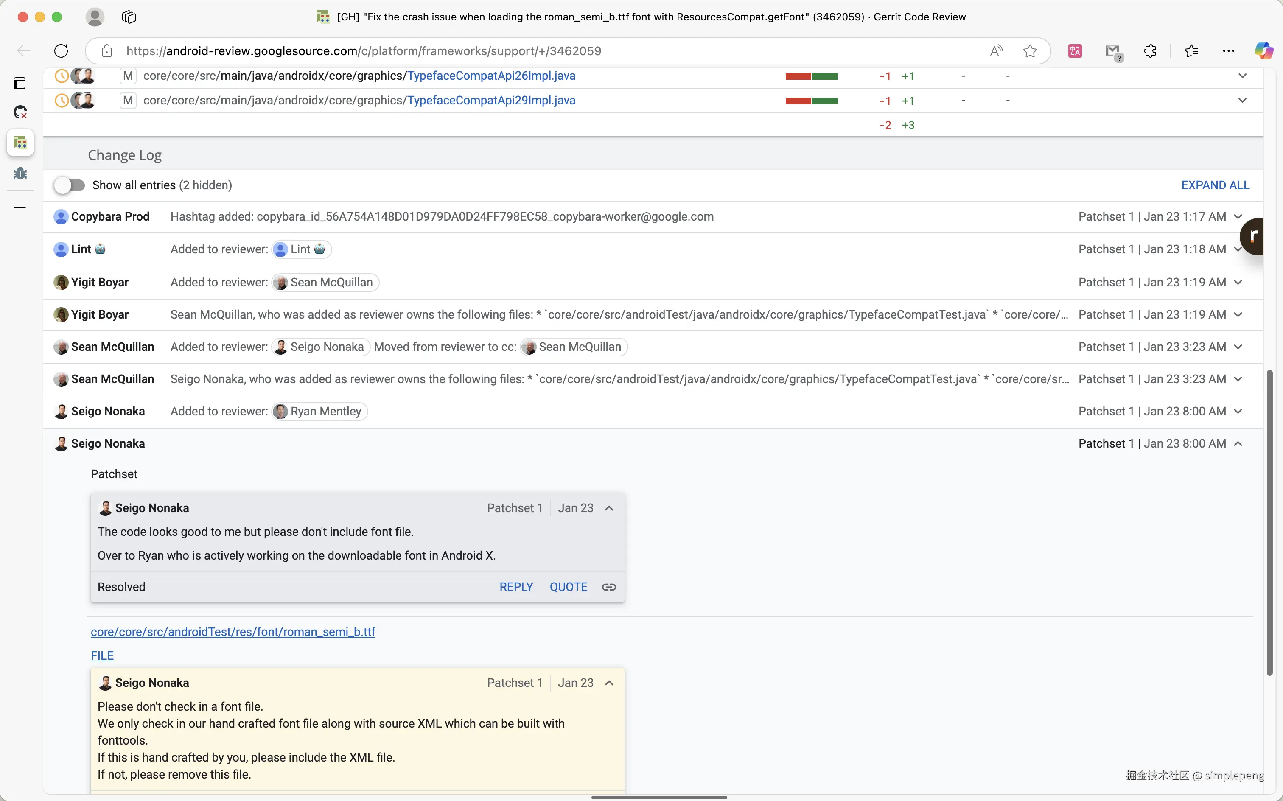The width and height of the screenshot is (1283, 801).
Task: Collapse Seigo Nonaka's expanded Patchset entry
Action: pyautogui.click(x=1238, y=444)
